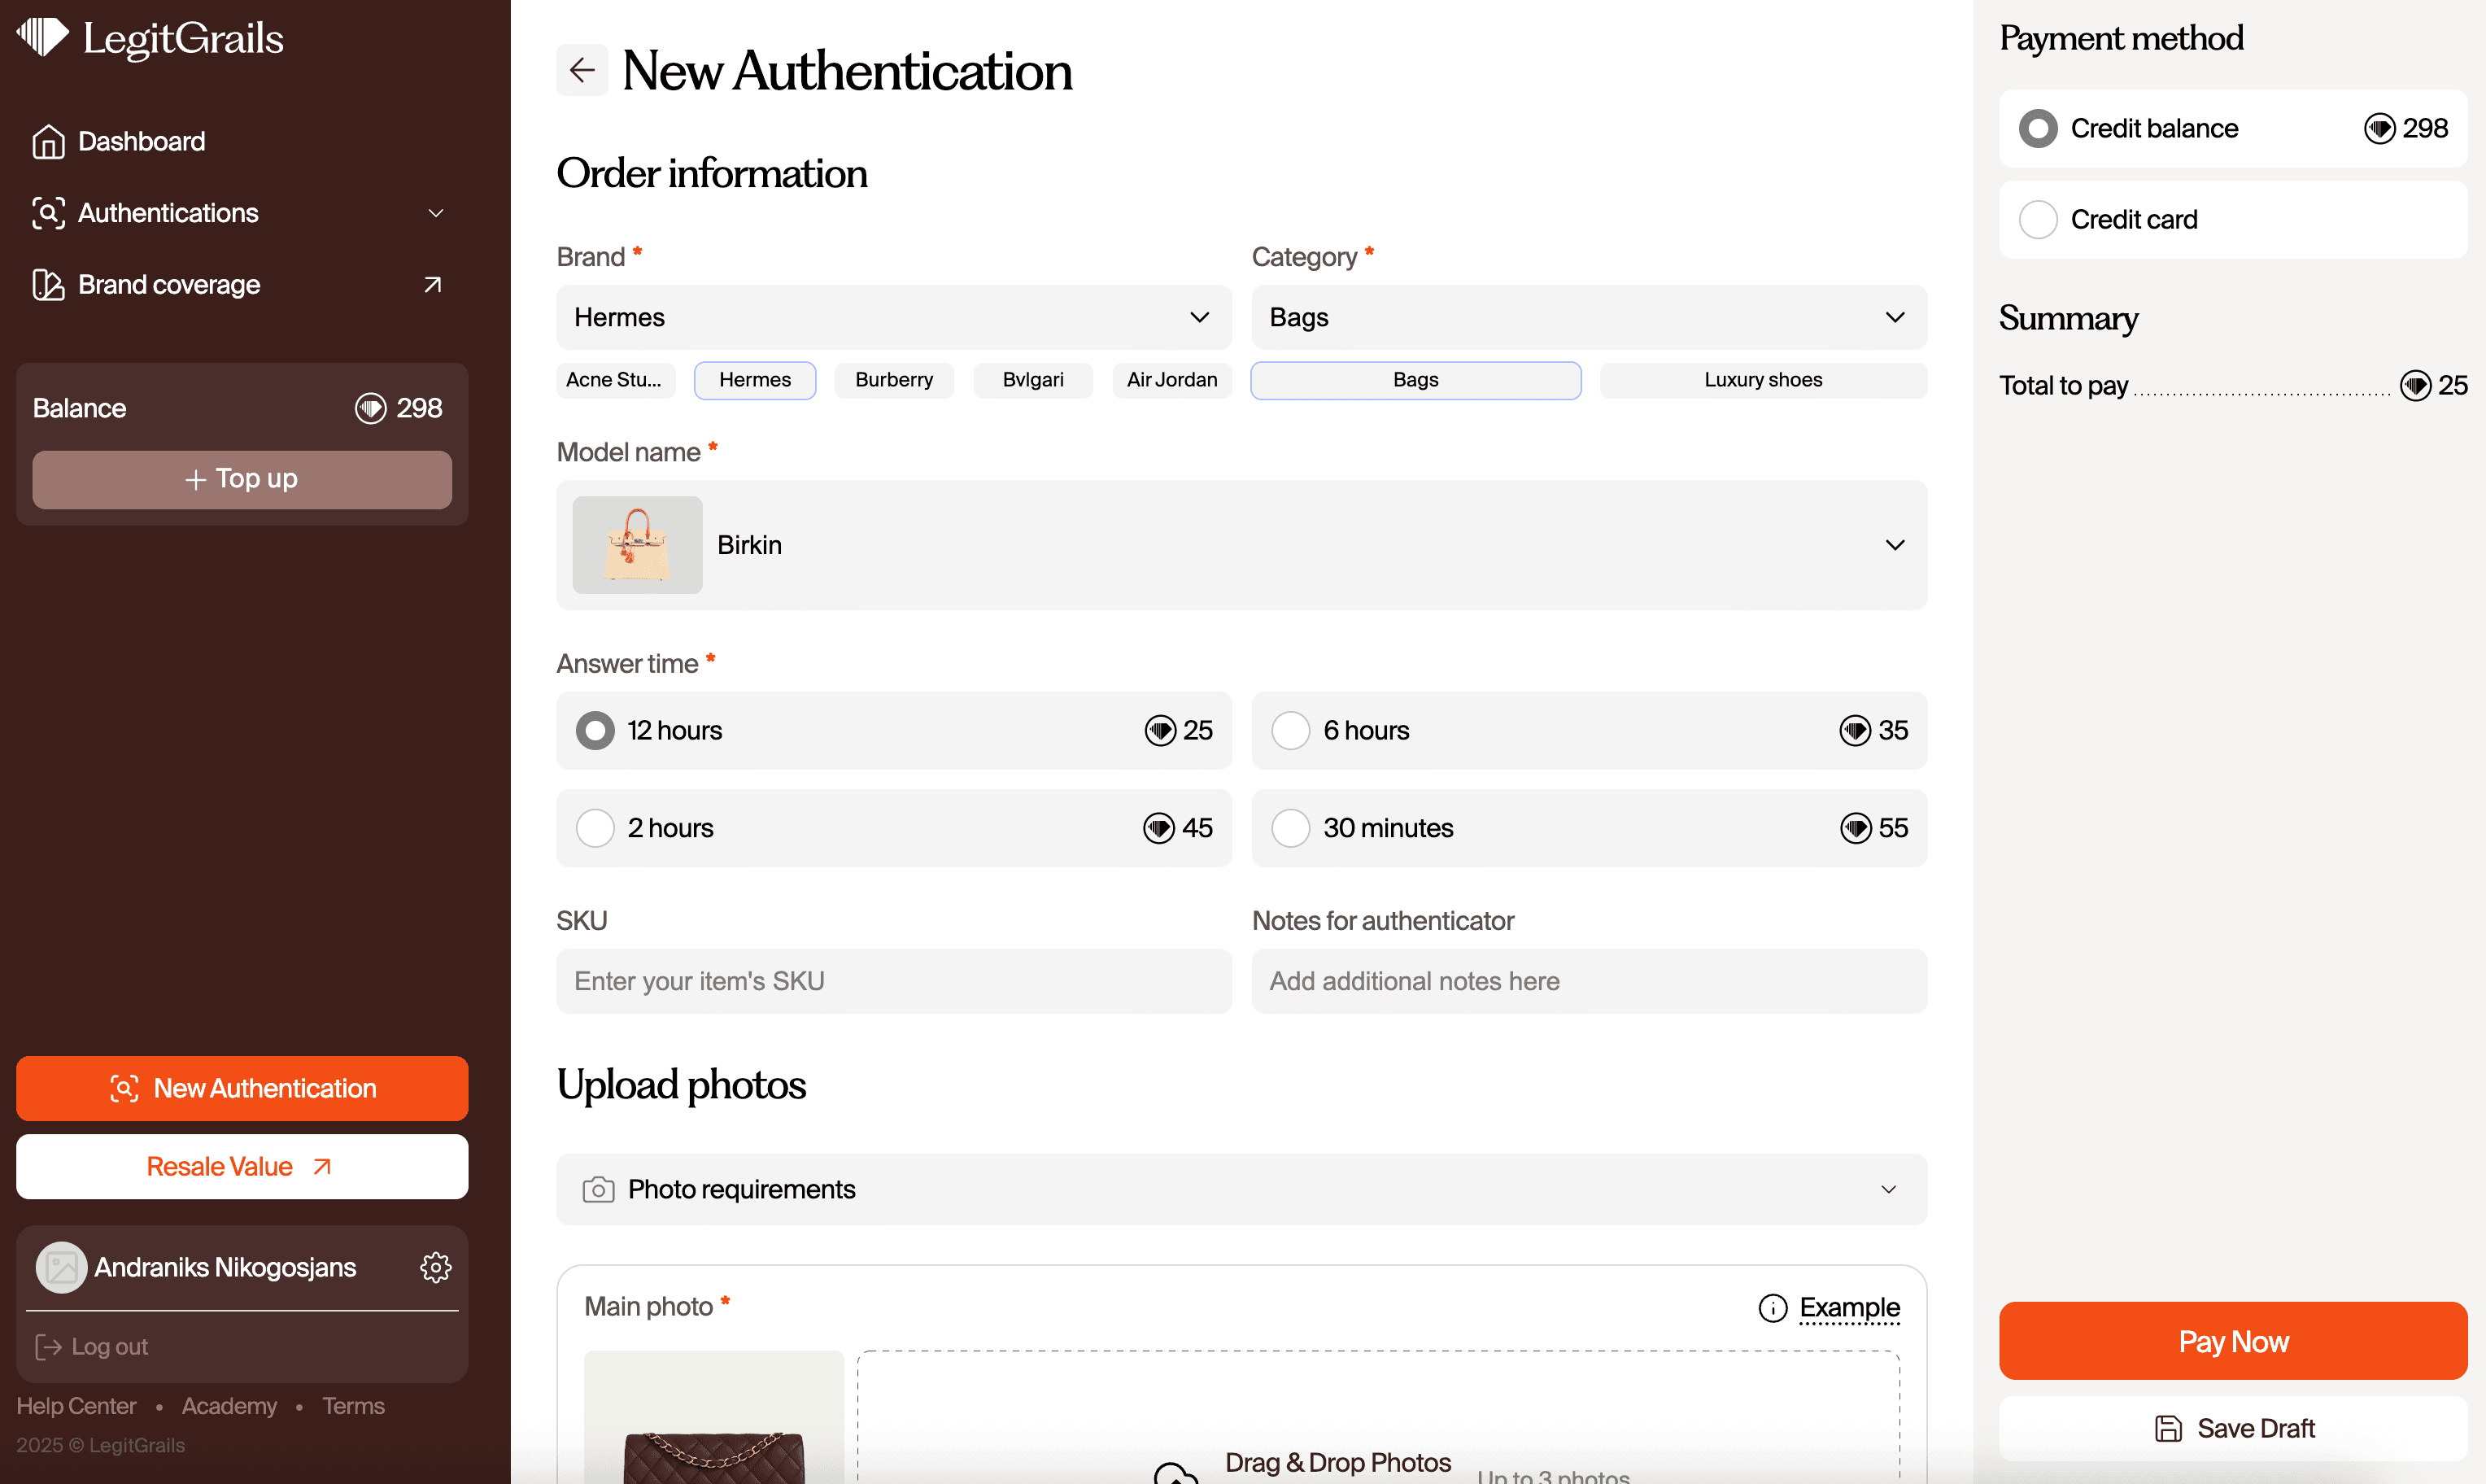Click the Top up button
Screen dimensions: 2486x1484
coord(241,479)
